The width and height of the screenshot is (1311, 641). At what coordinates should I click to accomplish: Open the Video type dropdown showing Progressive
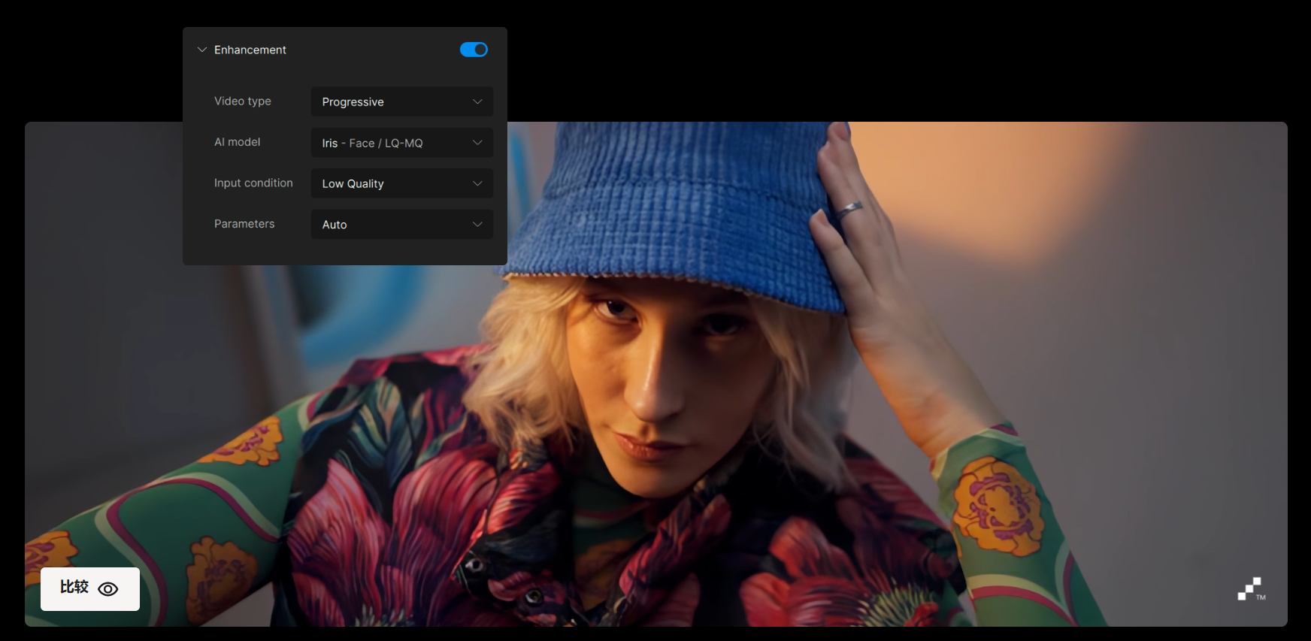(391, 102)
